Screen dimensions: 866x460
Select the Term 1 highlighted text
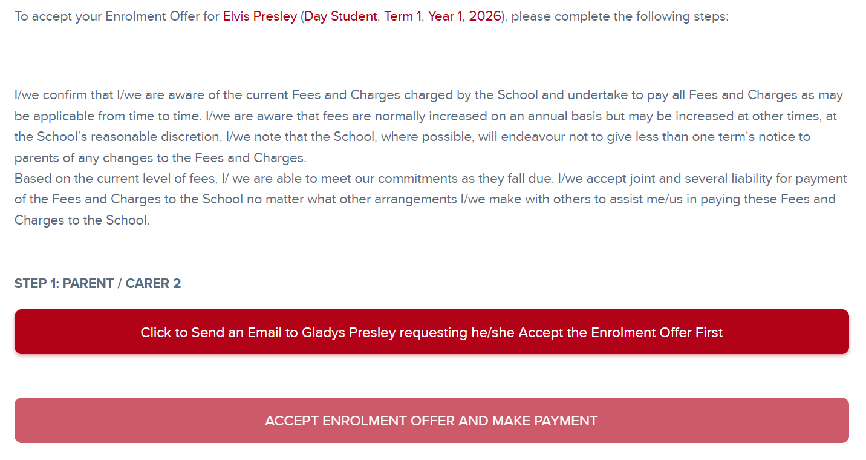point(402,16)
